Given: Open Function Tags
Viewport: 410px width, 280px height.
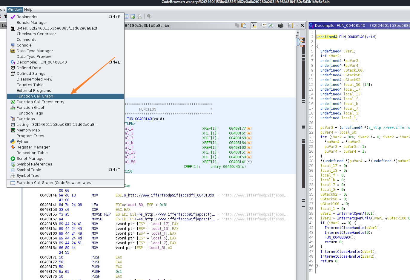Looking at the screenshot, I should point(65,113).
